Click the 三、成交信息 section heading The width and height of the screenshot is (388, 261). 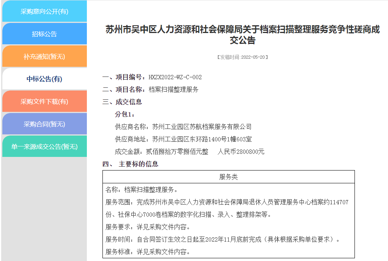[122, 102]
